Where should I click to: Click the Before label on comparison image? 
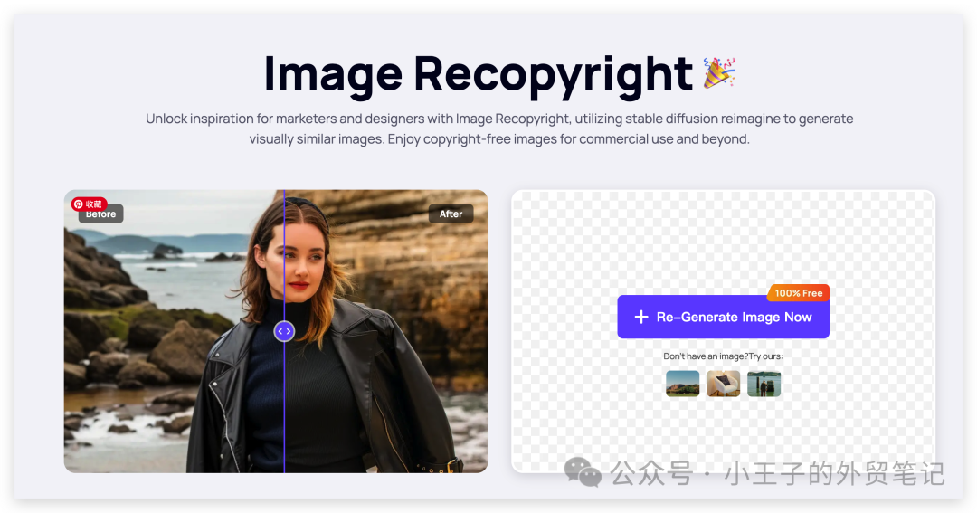[101, 215]
